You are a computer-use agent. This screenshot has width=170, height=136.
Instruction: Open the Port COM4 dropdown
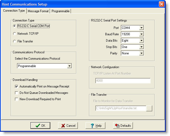141,28
